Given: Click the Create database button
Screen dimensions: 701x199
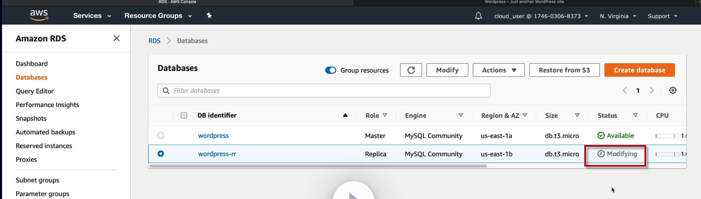Looking at the screenshot, I should (639, 70).
